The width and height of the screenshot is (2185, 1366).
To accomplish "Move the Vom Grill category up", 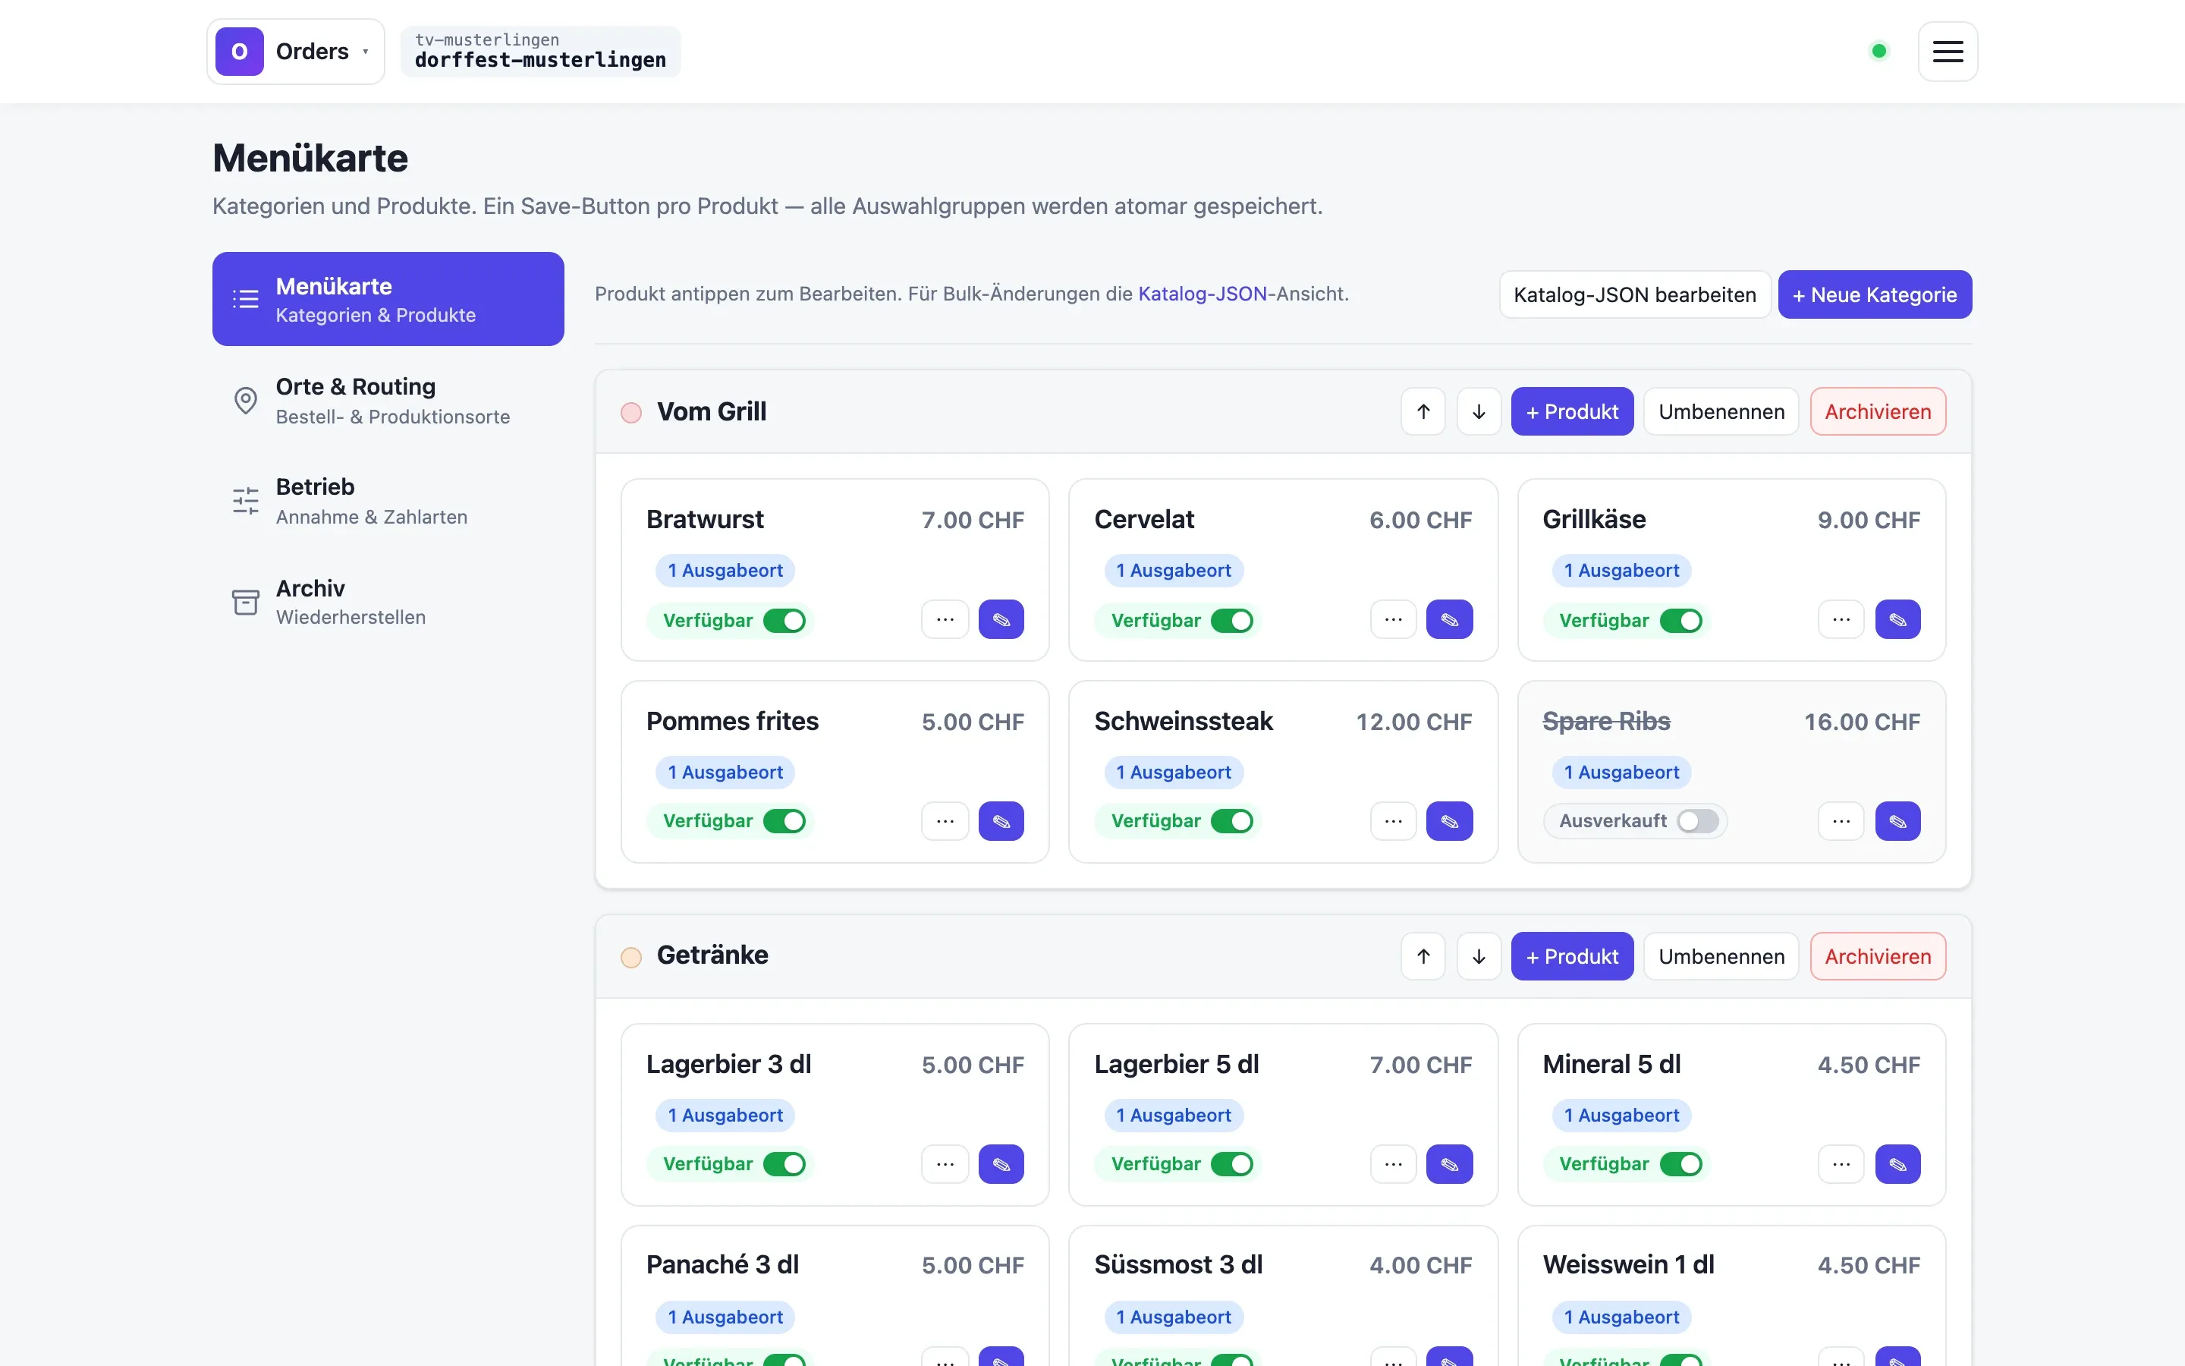I will [1424, 412].
